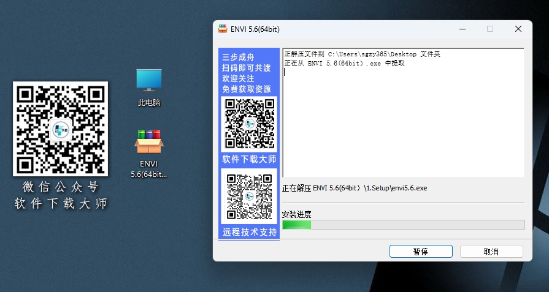Click the log line 正在从 ENVI 5.6(64bit).exe 中提取

point(344,64)
